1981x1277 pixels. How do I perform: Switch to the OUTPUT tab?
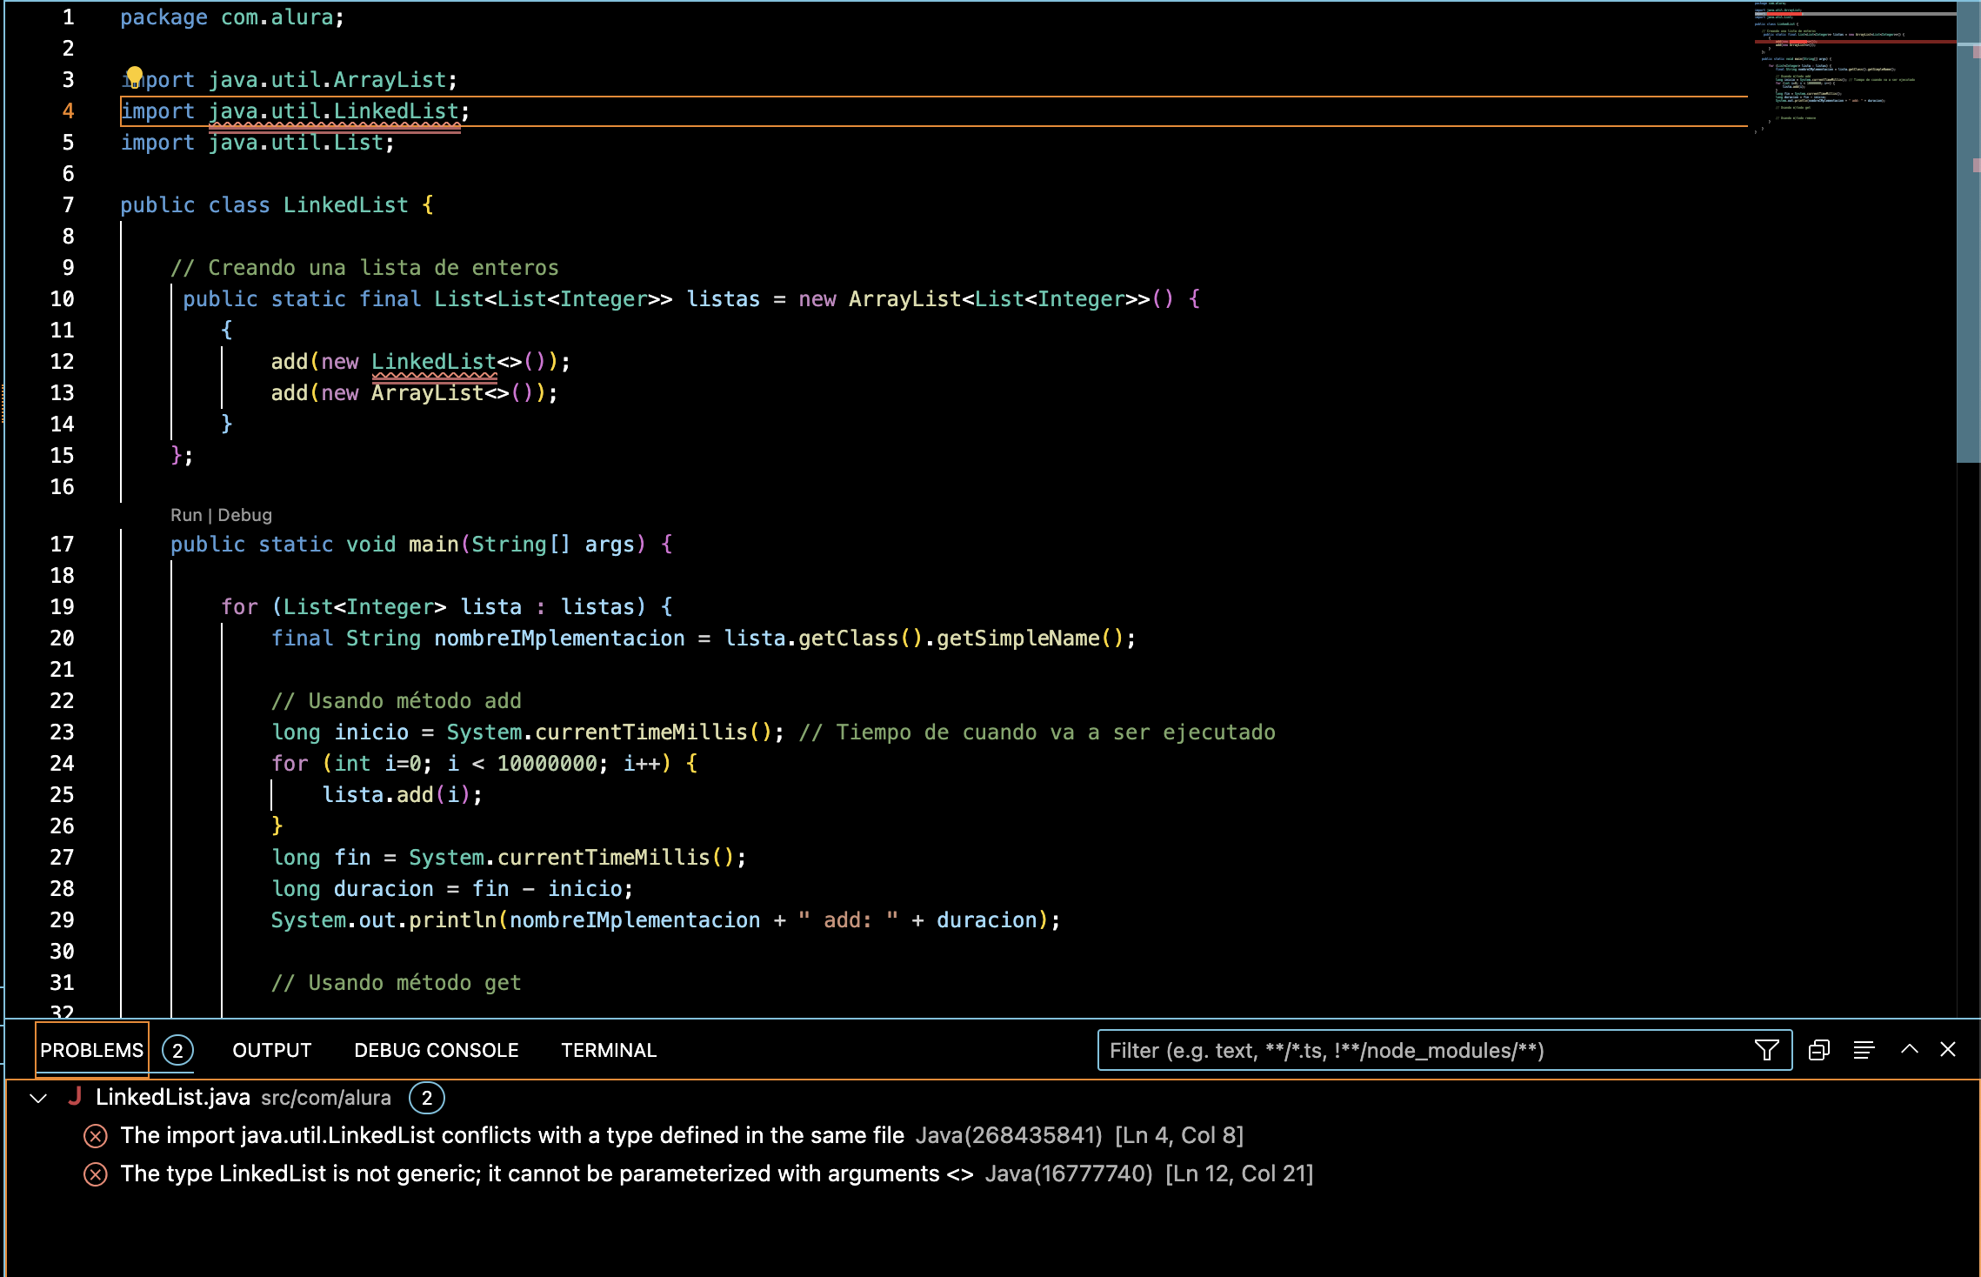pos(272,1050)
